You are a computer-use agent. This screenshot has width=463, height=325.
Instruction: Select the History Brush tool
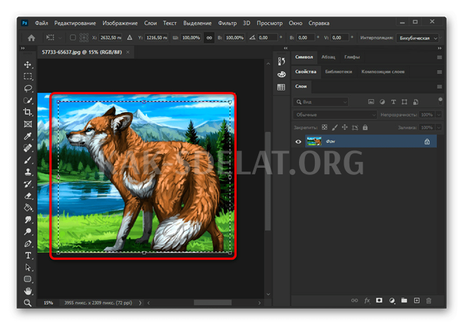pos(28,184)
